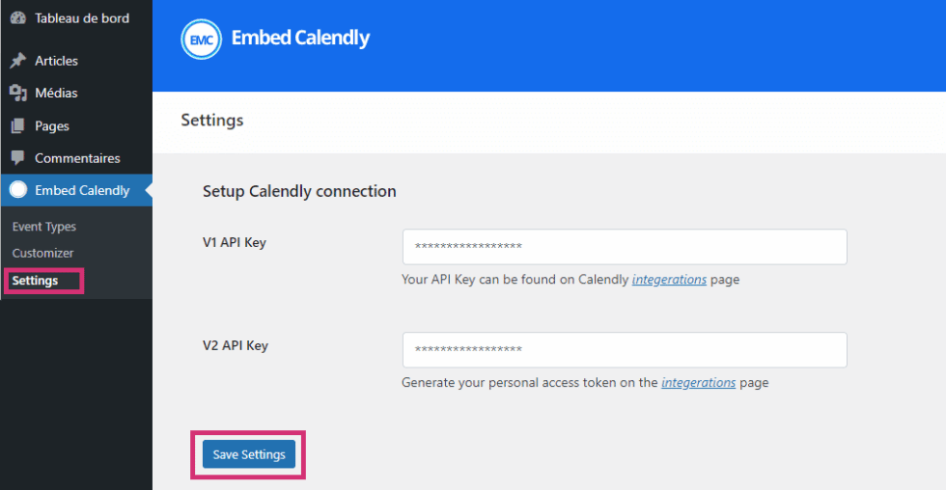946x490 pixels.
Task: Select Settings submenu item
Action: click(x=35, y=281)
